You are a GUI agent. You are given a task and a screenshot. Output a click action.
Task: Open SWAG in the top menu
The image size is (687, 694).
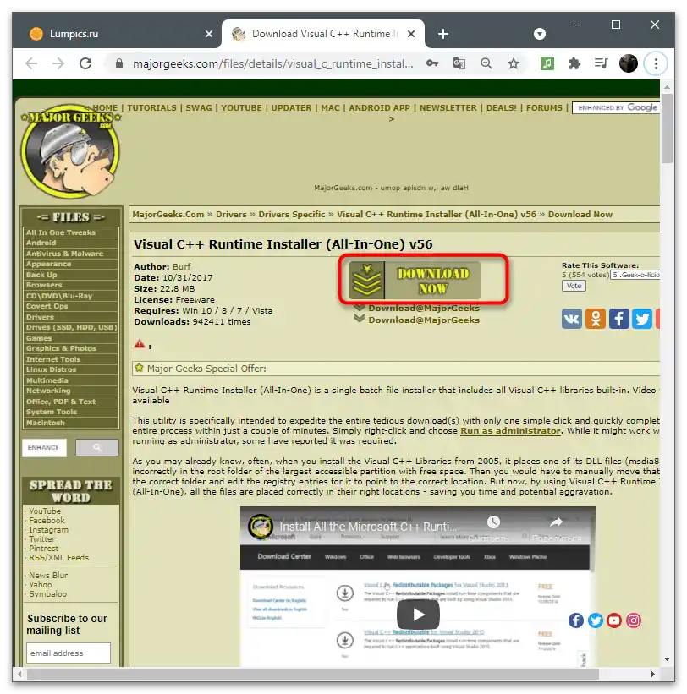click(x=199, y=108)
